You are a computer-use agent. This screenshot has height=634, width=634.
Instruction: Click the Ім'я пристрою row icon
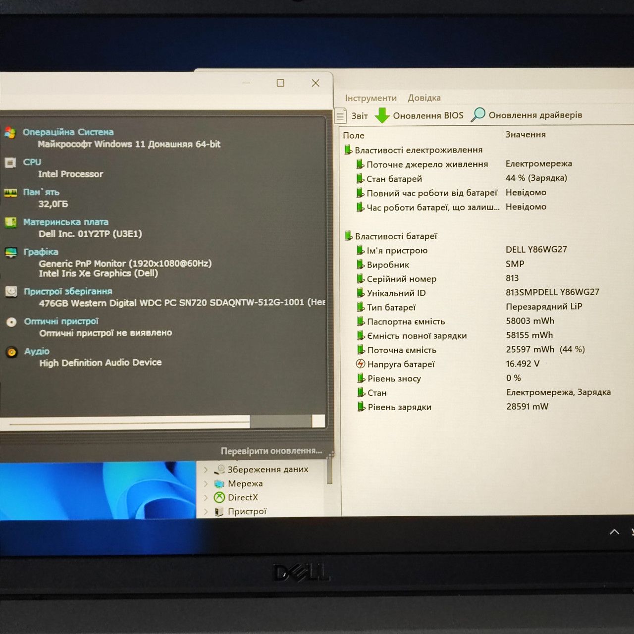pos(361,250)
